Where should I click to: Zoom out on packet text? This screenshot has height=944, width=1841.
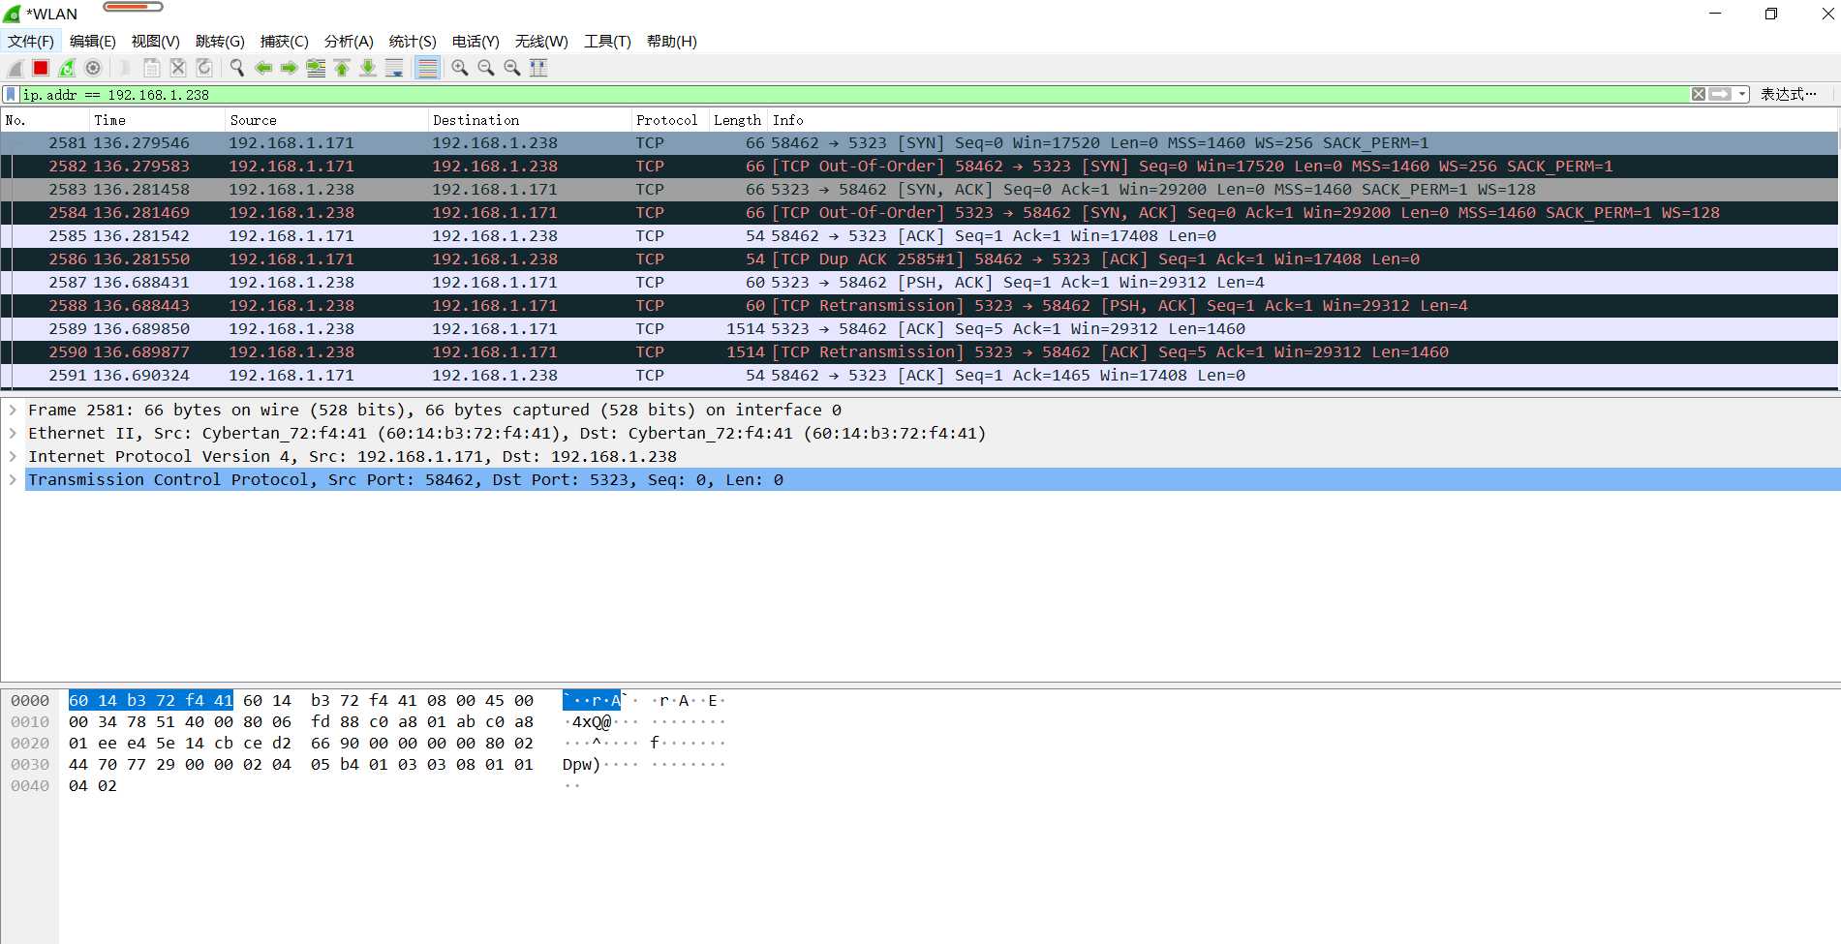(486, 68)
